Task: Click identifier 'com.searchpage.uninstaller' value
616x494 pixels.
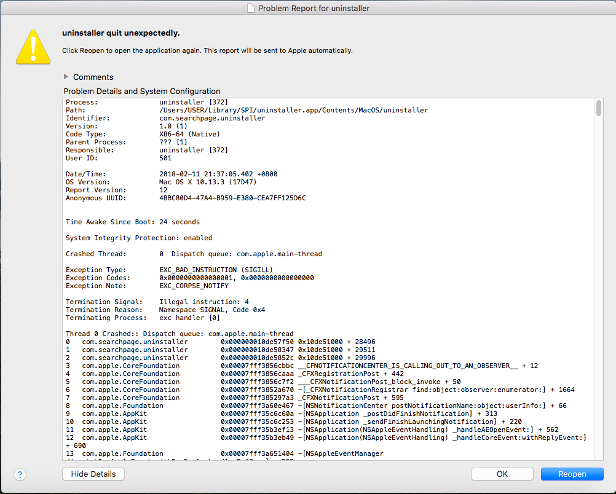Action: point(212,118)
